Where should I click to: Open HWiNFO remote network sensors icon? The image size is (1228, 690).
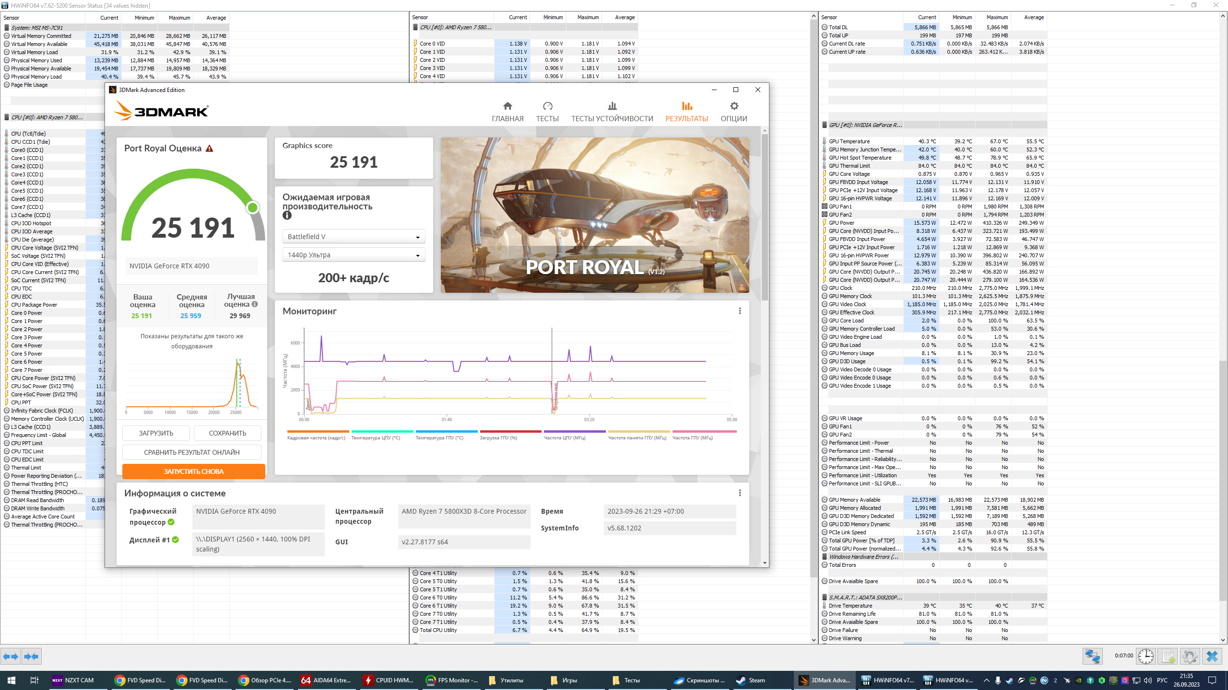click(1092, 656)
